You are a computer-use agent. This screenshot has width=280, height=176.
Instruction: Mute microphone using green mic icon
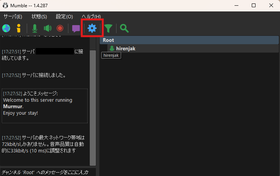tap(35, 28)
